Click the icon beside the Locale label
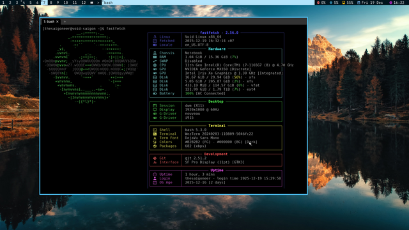This screenshot has width=409, height=230. (x=155, y=45)
